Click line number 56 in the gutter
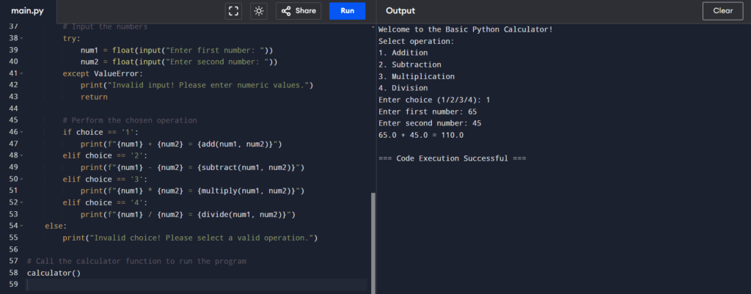Screen dimensions: 751x294 [x=13, y=249]
